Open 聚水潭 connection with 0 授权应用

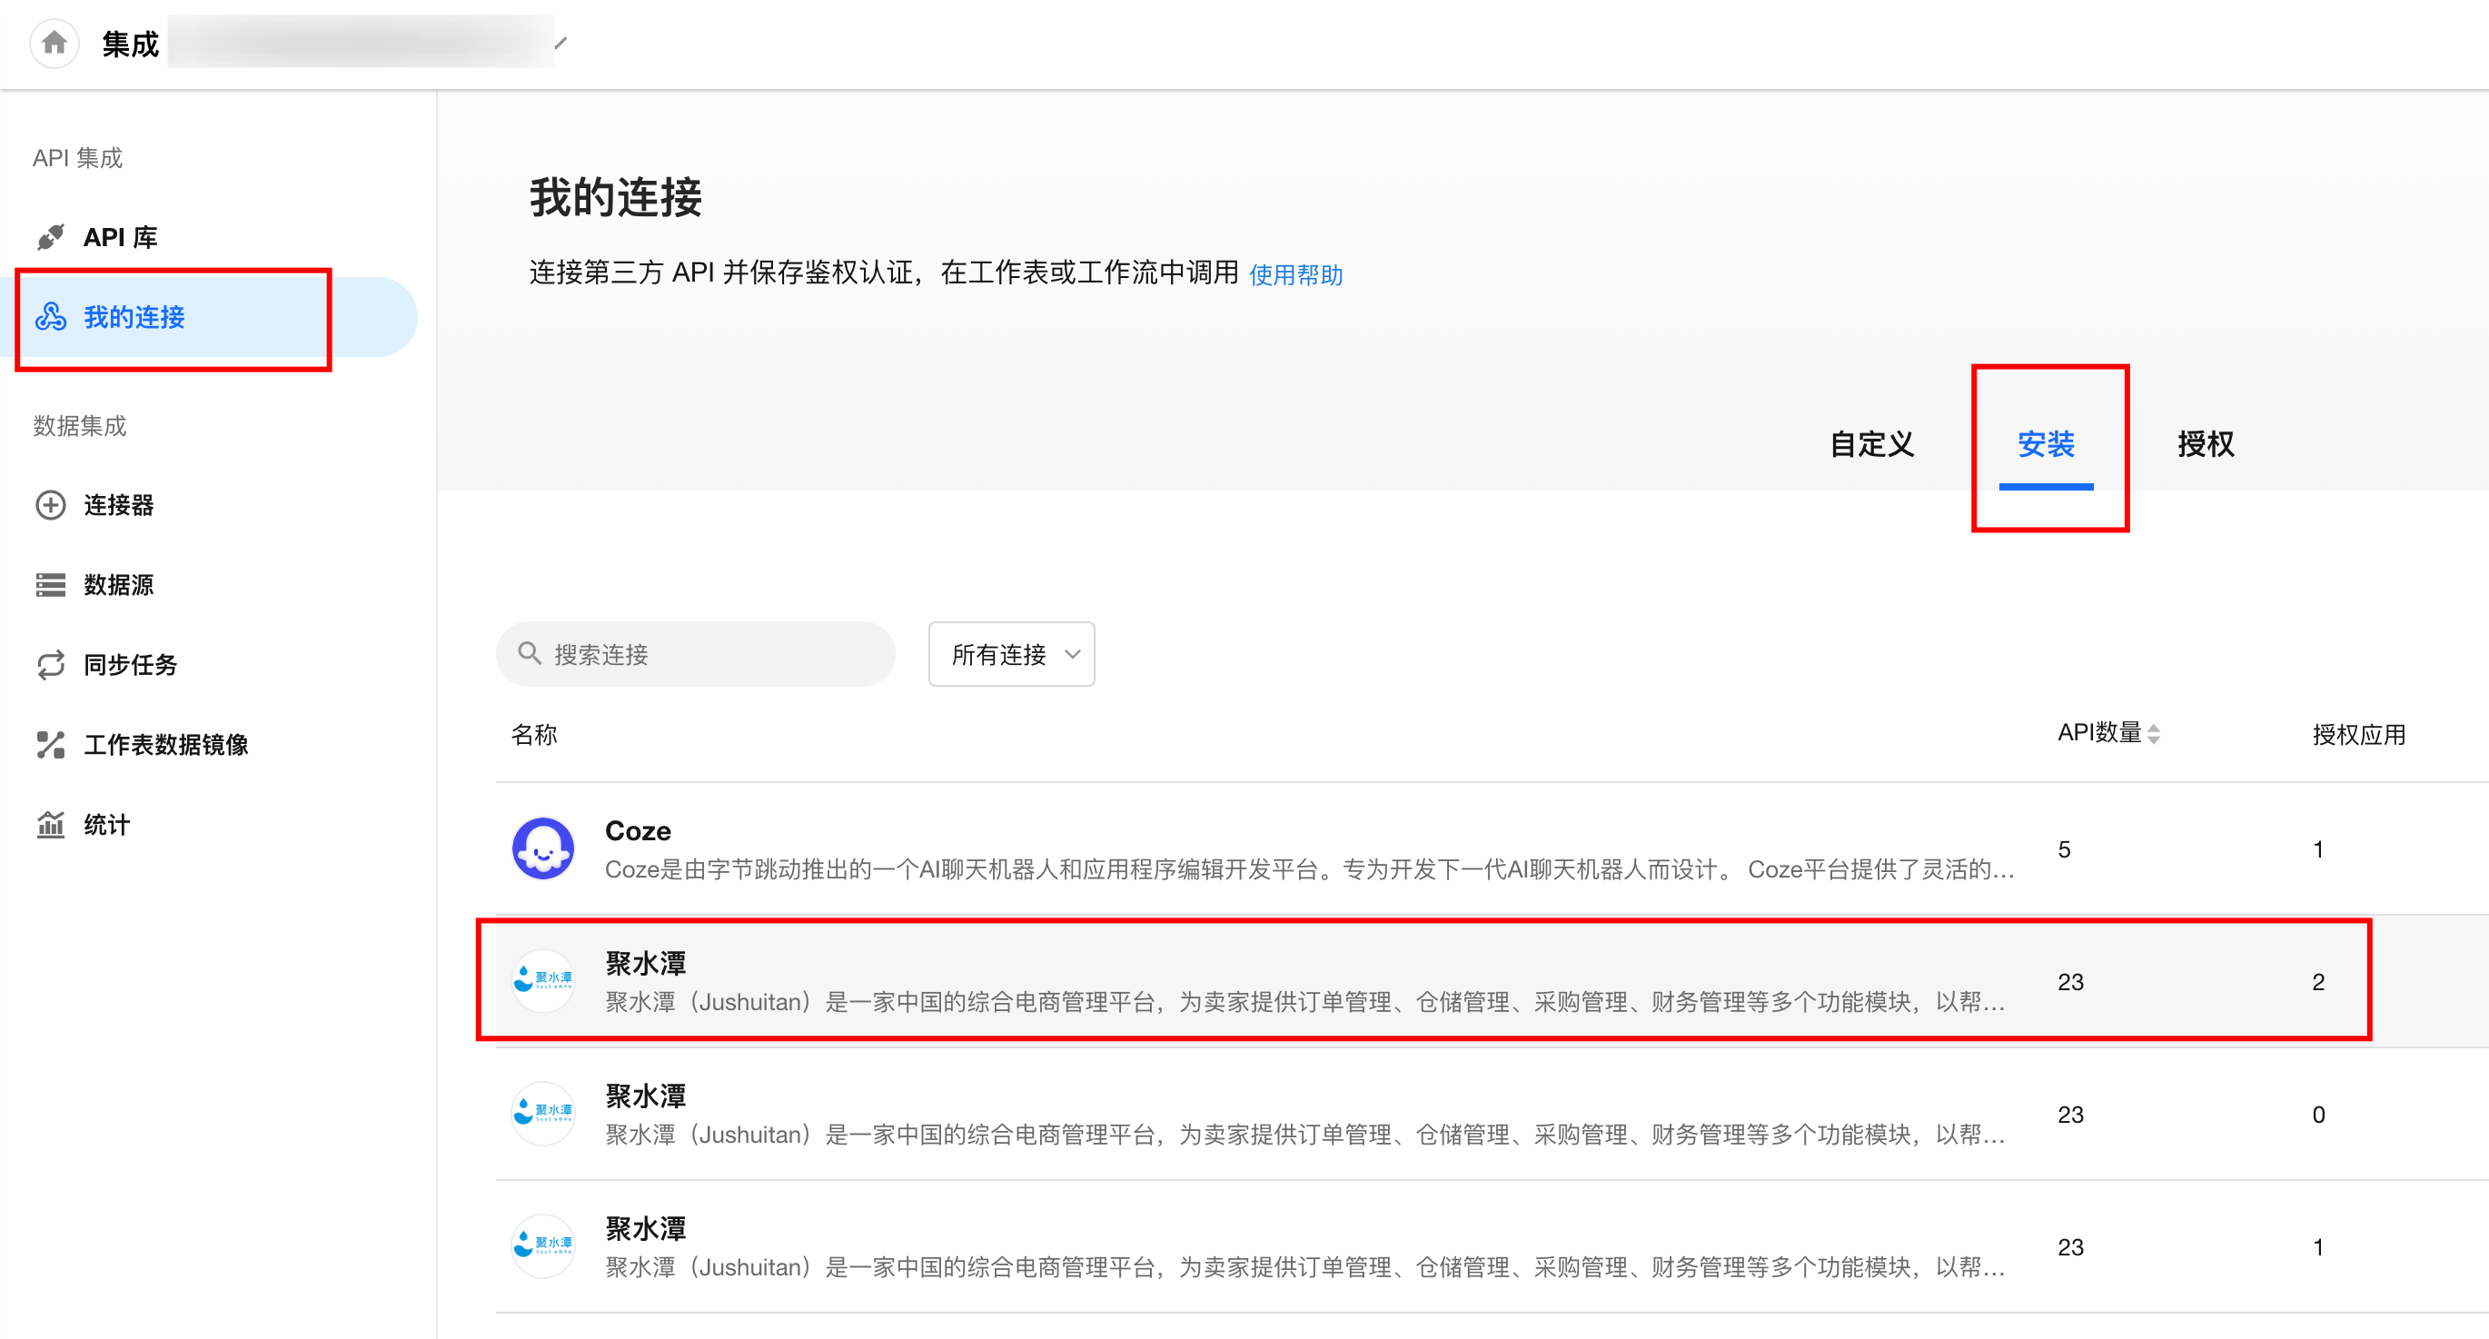(x=646, y=1096)
